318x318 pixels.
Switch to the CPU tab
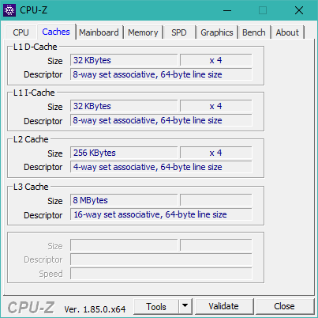tap(21, 32)
